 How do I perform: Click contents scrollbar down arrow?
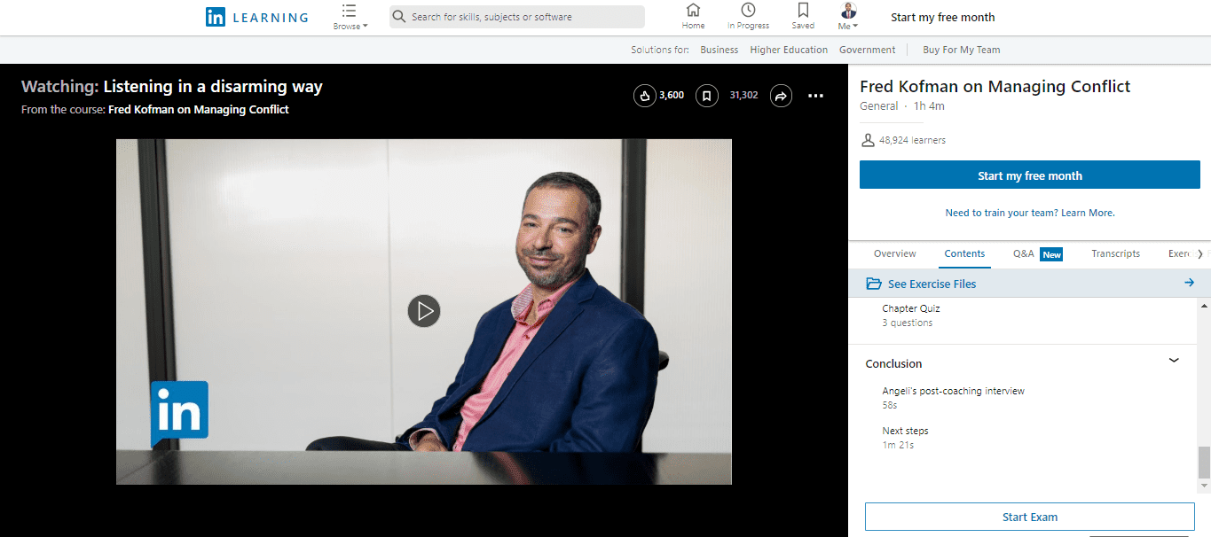coord(1204,486)
